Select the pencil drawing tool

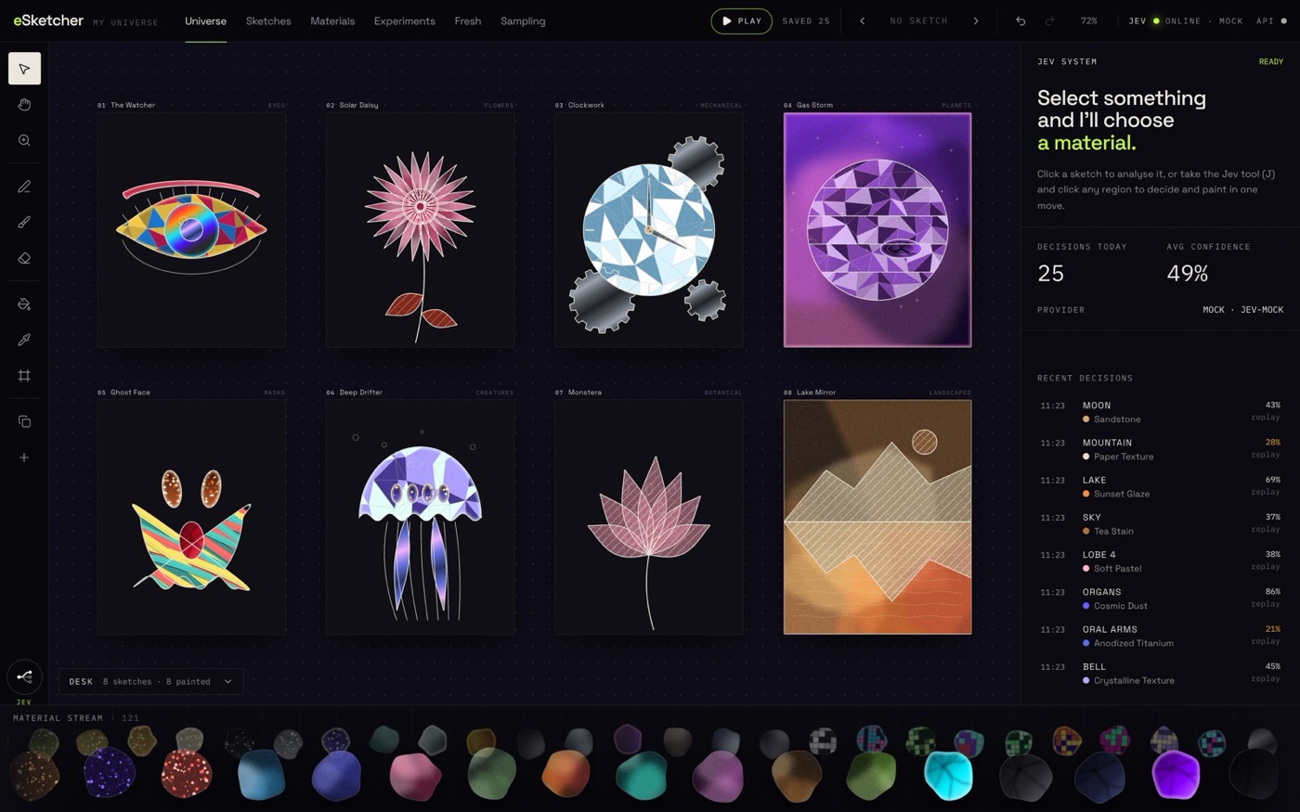tap(24, 187)
